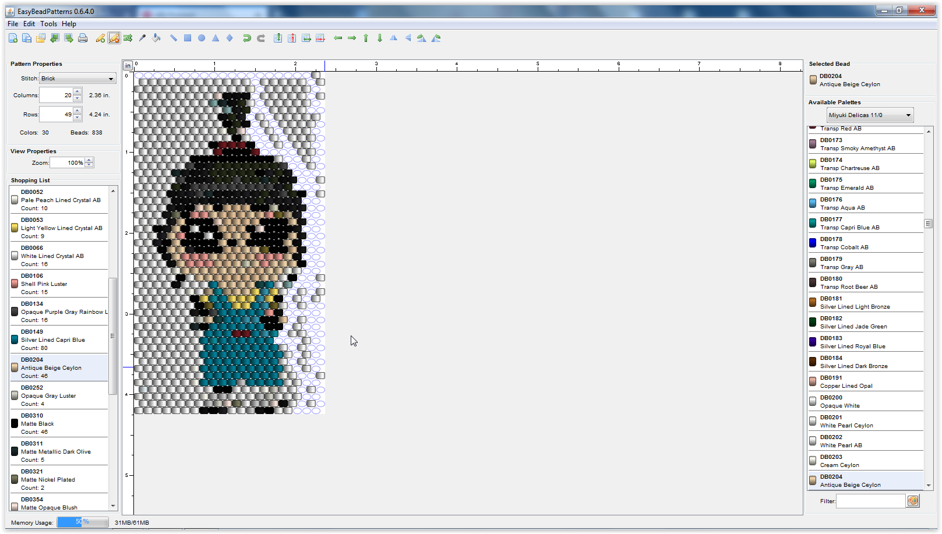
Task: Select the Line drawing tool
Action: pyautogui.click(x=173, y=37)
